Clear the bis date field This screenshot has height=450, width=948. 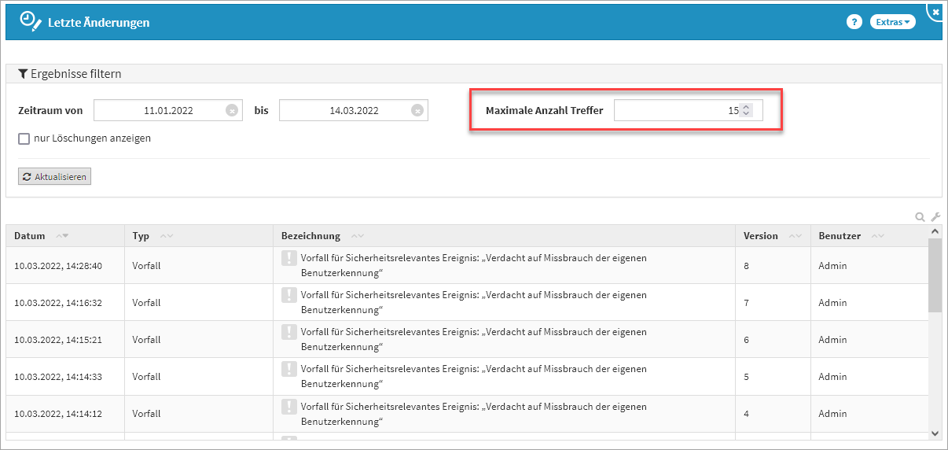pyautogui.click(x=417, y=111)
